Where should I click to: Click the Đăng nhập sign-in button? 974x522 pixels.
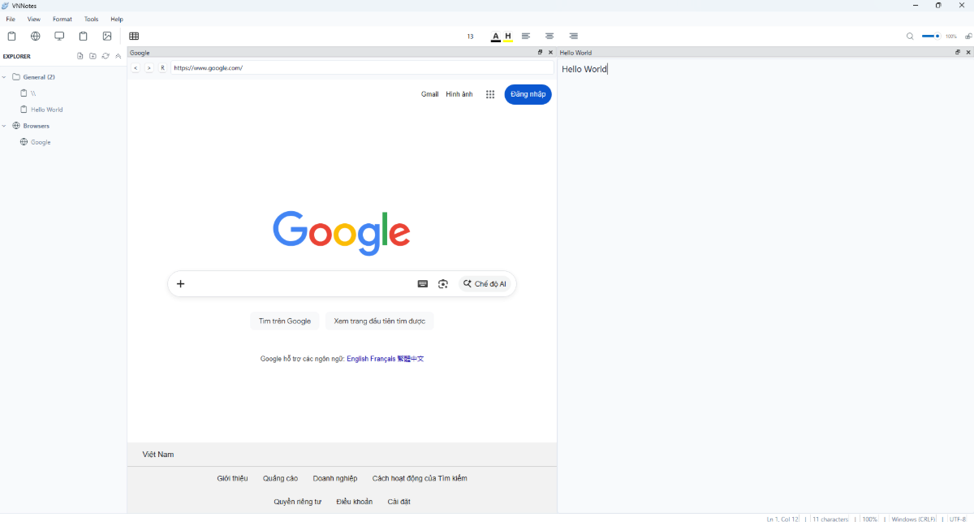[x=528, y=94]
